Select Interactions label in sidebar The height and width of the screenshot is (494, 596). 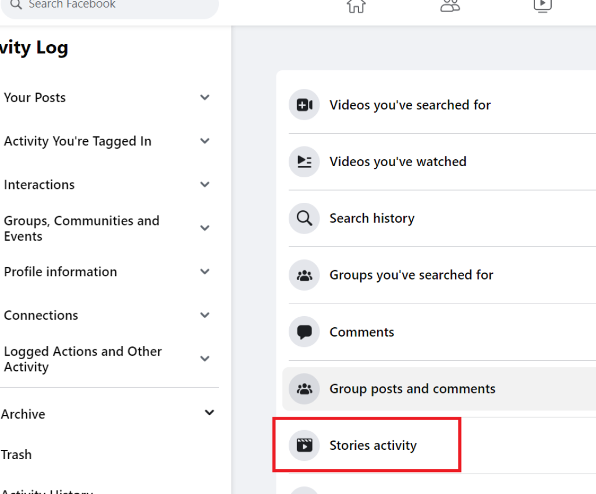[x=40, y=185]
